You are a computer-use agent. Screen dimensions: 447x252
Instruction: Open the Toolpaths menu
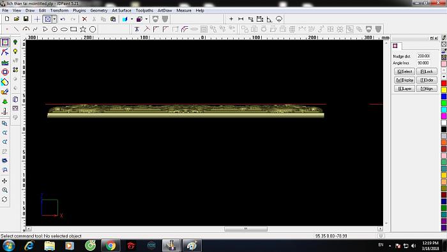[x=144, y=10]
